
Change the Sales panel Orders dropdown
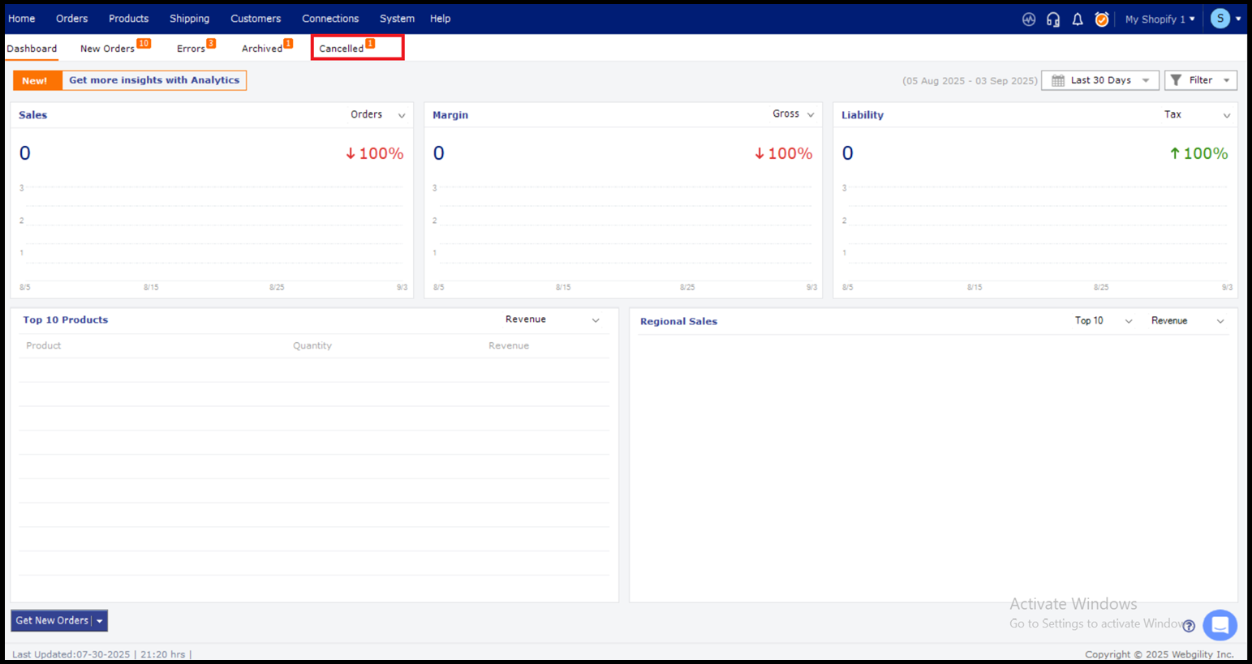point(377,115)
